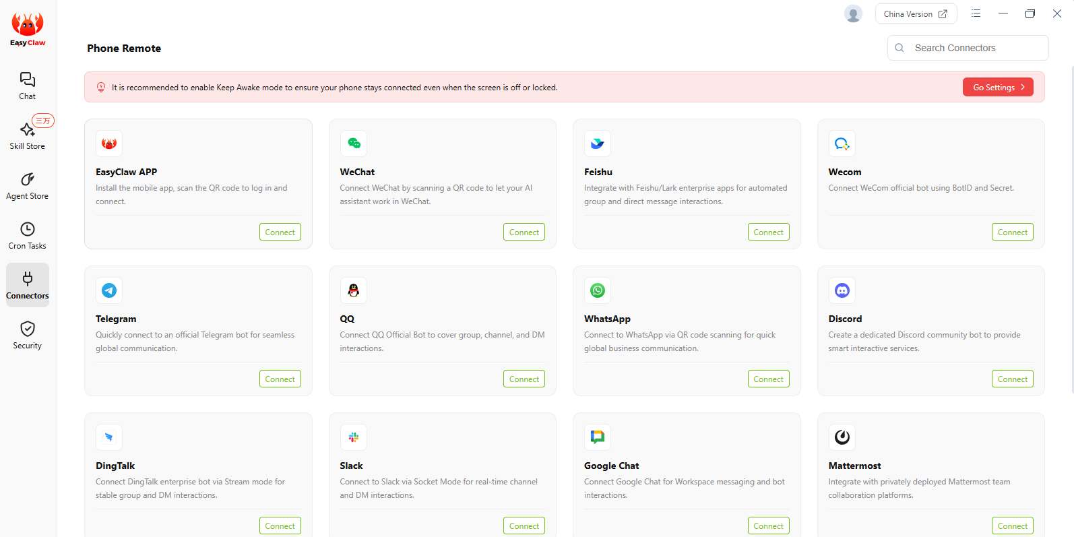The width and height of the screenshot is (1074, 537).
Task: Go to Agent Store
Action: (x=27, y=185)
